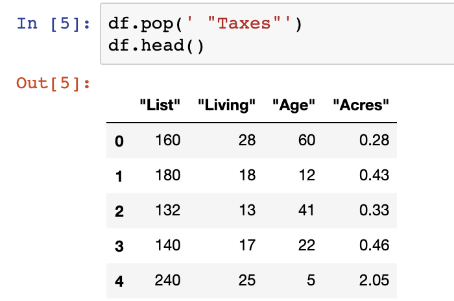Viewport: 454px width, 301px height.
Task: Select row index 1 label
Action: pos(119,176)
